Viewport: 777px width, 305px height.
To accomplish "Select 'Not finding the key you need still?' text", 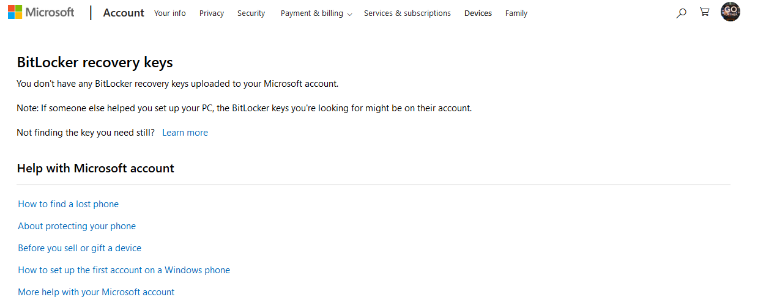I will [x=86, y=133].
